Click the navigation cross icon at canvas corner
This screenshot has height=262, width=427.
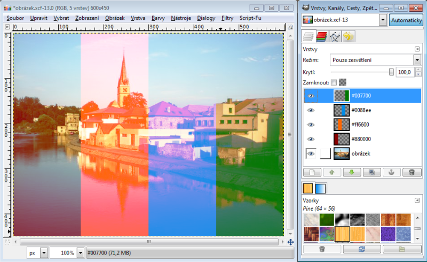290,242
